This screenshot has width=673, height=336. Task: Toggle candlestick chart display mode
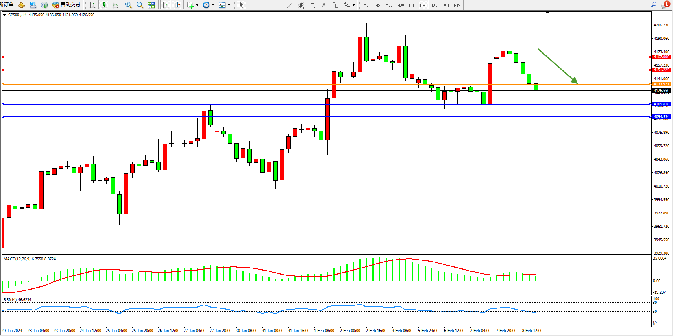pyautogui.click(x=104, y=5)
